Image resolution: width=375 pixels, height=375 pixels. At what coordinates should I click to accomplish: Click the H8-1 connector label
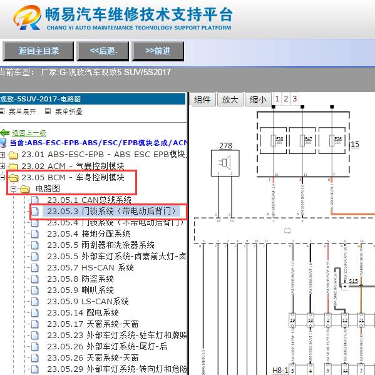click(x=280, y=371)
